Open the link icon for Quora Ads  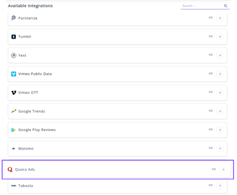tap(214, 169)
